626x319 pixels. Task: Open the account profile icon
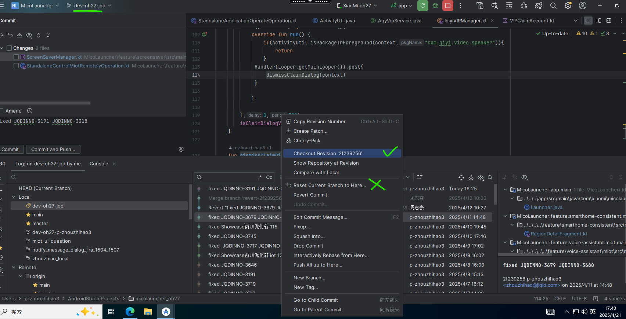click(583, 5)
